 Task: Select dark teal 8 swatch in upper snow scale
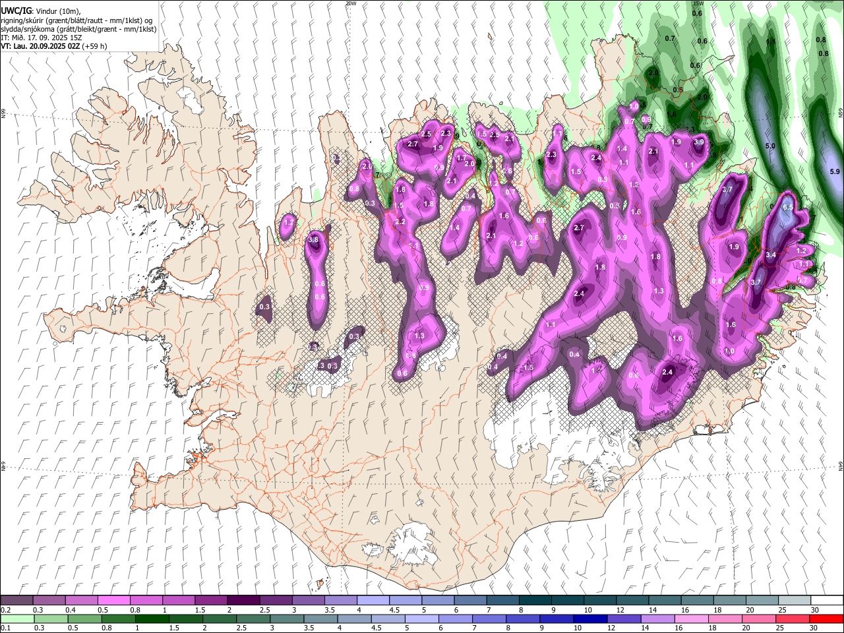pyautogui.click(x=535, y=600)
